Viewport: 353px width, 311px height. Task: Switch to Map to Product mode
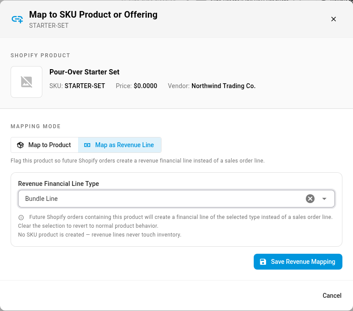click(x=45, y=145)
